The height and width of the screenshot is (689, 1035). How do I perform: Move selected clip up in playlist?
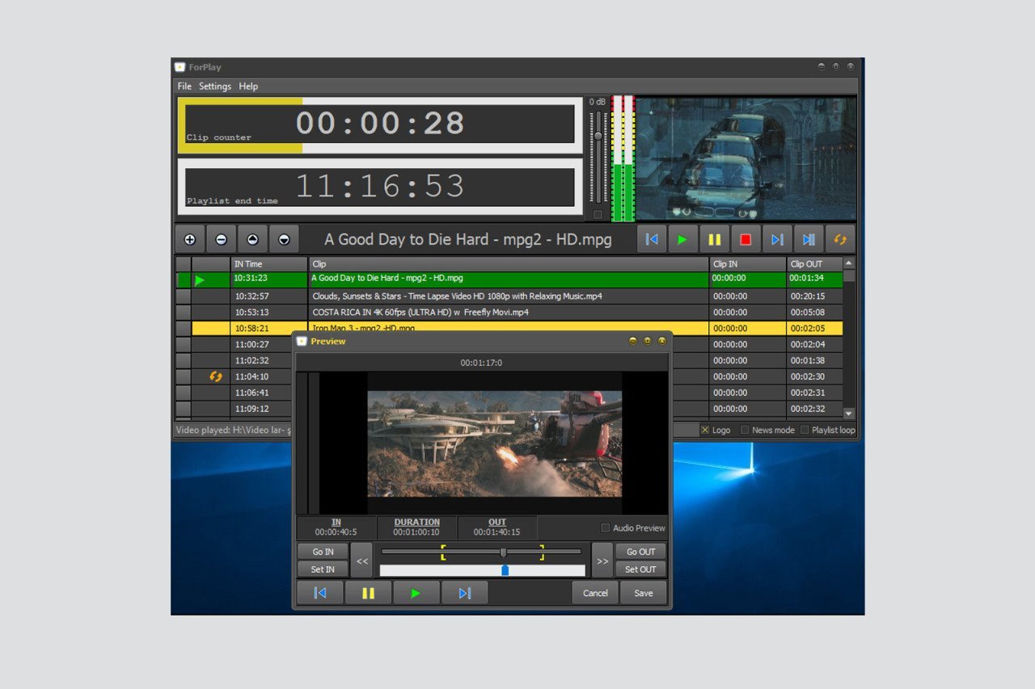click(252, 240)
